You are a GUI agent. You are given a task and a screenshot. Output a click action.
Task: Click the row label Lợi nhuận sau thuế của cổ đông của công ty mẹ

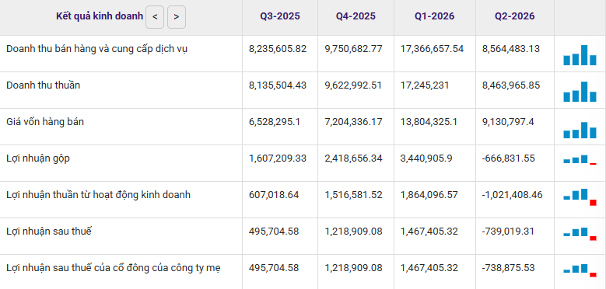point(114,268)
